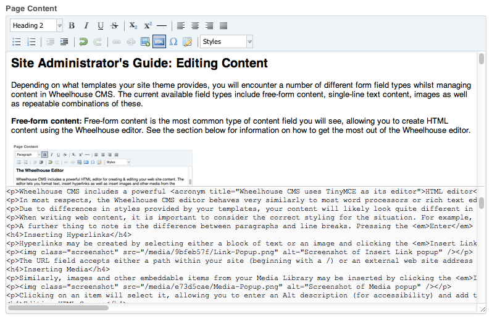Click source line starting '<p>Similarly, images and other'

coord(241,278)
